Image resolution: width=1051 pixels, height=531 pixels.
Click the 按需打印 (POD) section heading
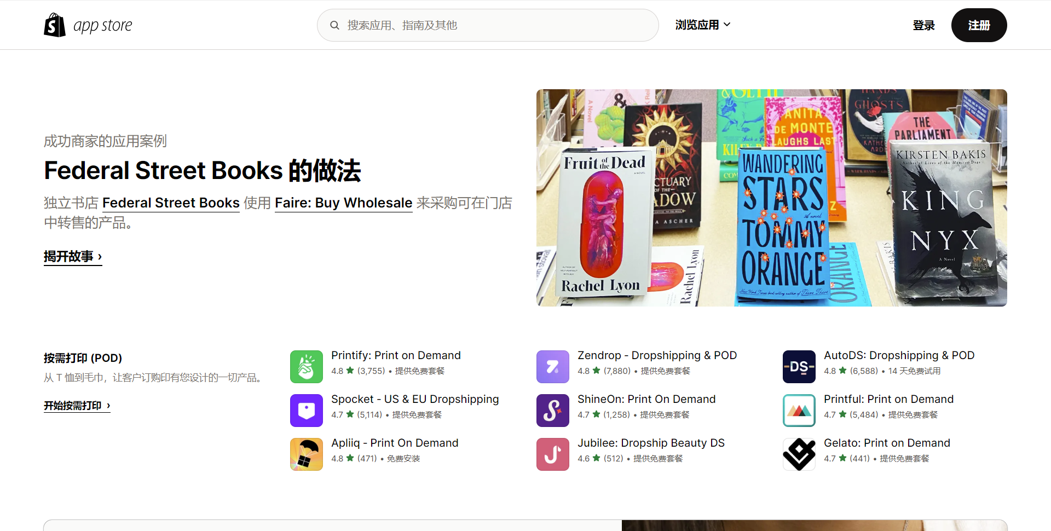83,358
